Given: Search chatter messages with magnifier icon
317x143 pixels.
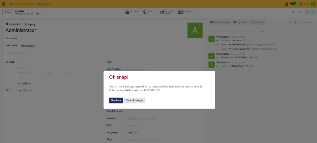Looking at the screenshot, I should click(290, 22).
